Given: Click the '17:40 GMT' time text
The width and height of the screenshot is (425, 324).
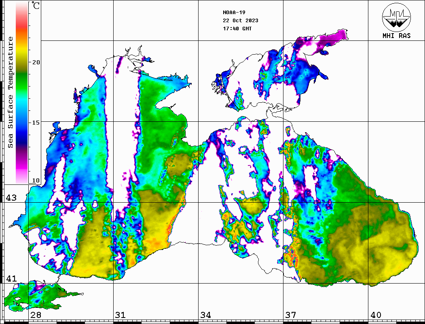Looking at the screenshot, I should pyautogui.click(x=237, y=28).
